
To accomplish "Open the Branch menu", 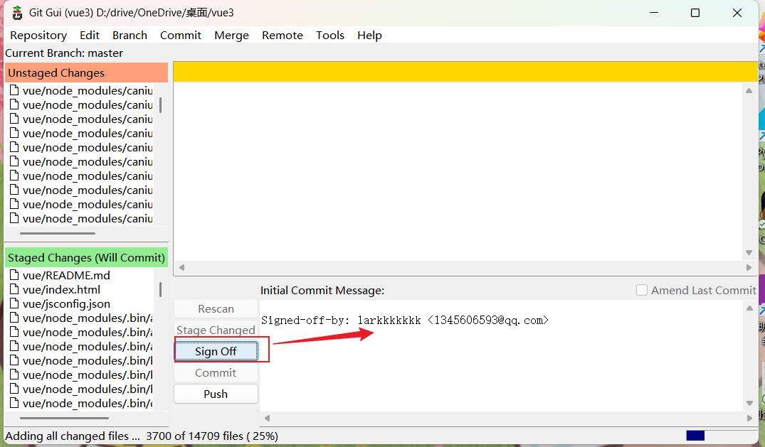I will [130, 35].
